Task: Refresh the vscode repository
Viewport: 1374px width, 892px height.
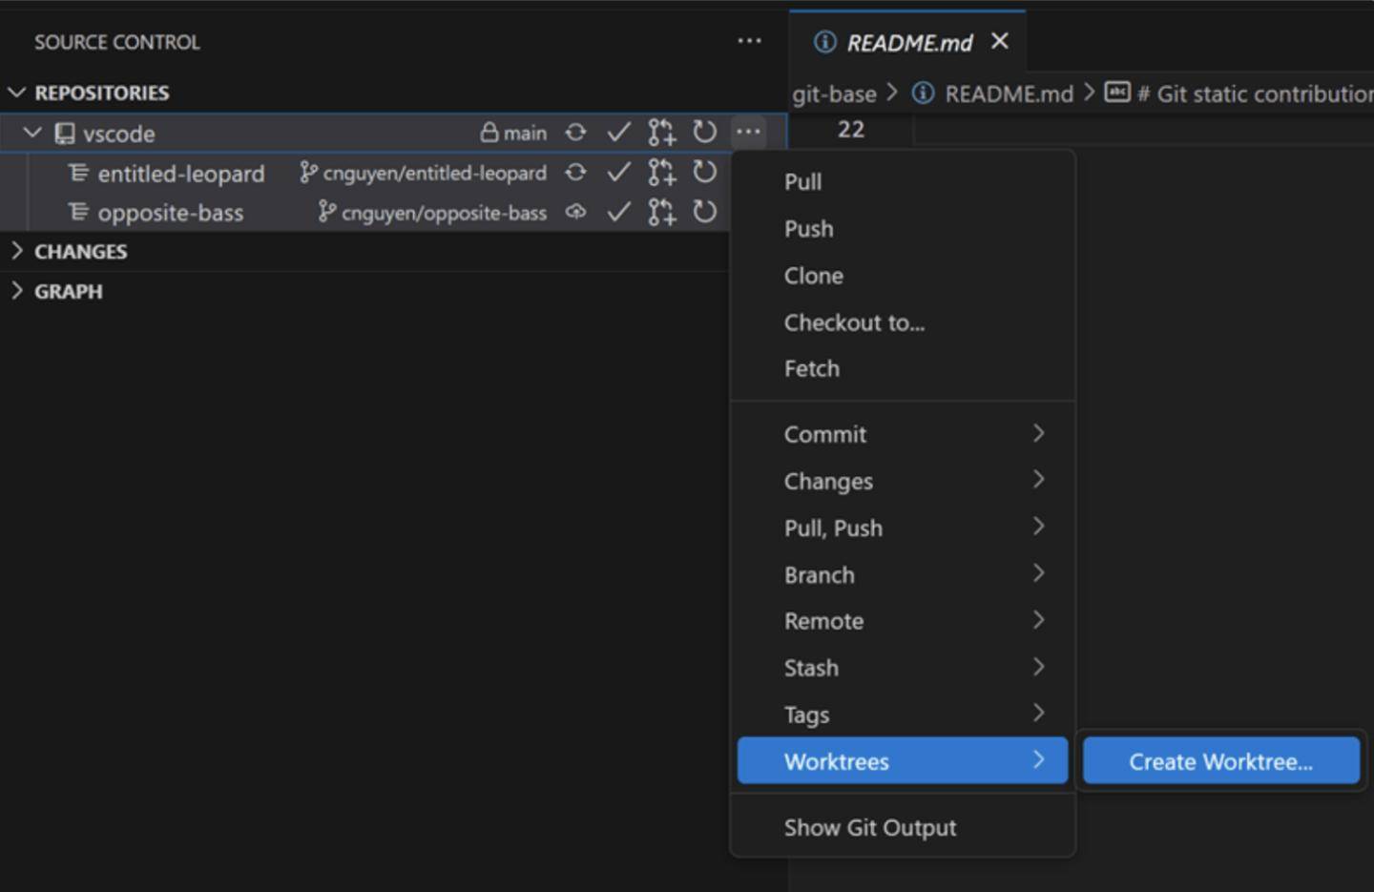Action: [x=704, y=132]
